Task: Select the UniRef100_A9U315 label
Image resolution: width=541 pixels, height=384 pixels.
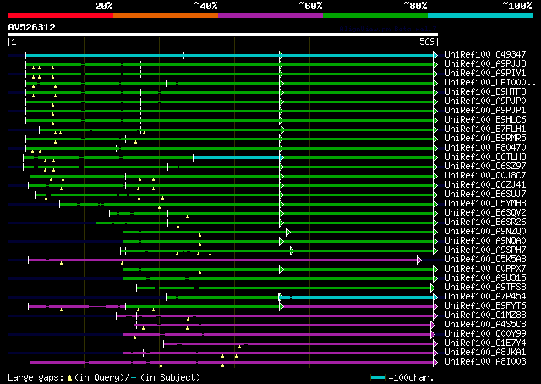Action: click(485, 278)
